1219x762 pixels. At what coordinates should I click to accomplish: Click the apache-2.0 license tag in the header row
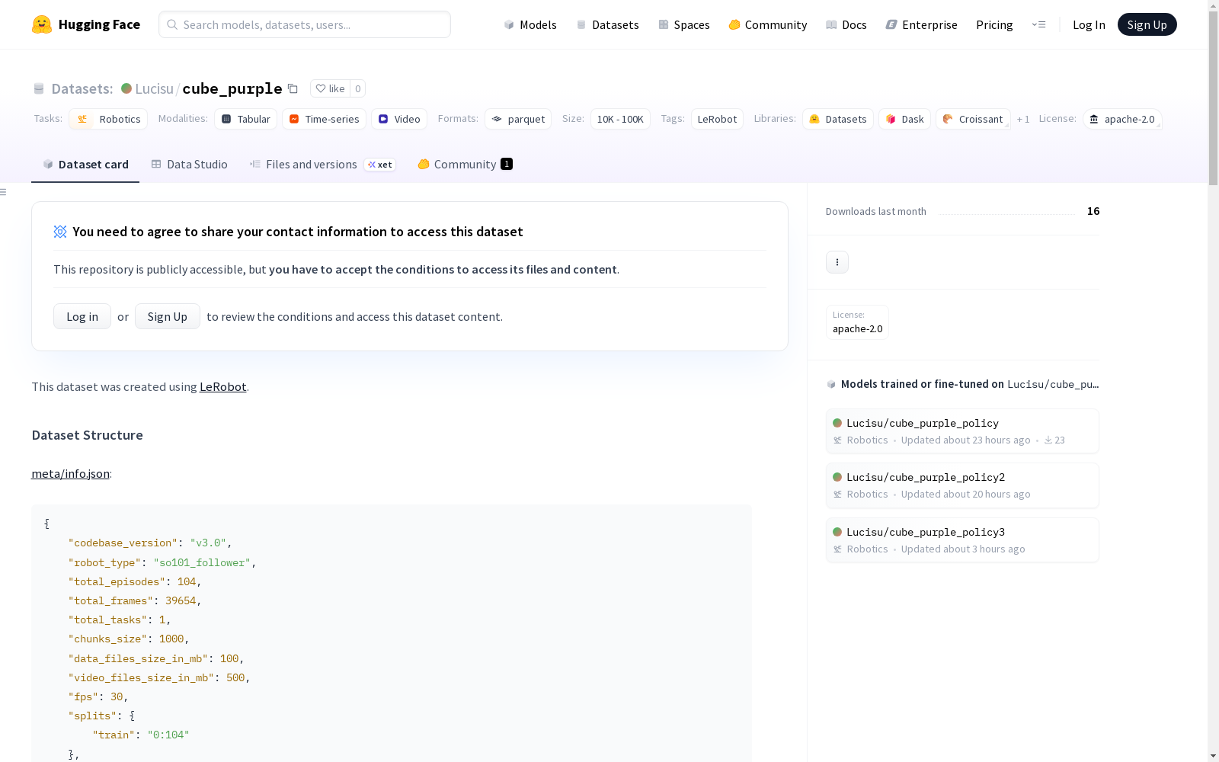click(x=1121, y=119)
